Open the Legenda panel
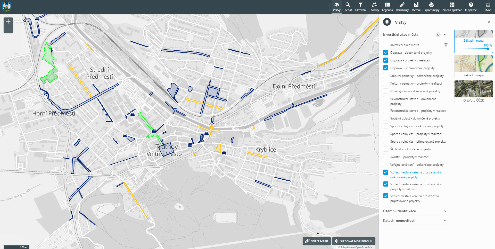This screenshot has width=495, height=249. (x=387, y=7)
